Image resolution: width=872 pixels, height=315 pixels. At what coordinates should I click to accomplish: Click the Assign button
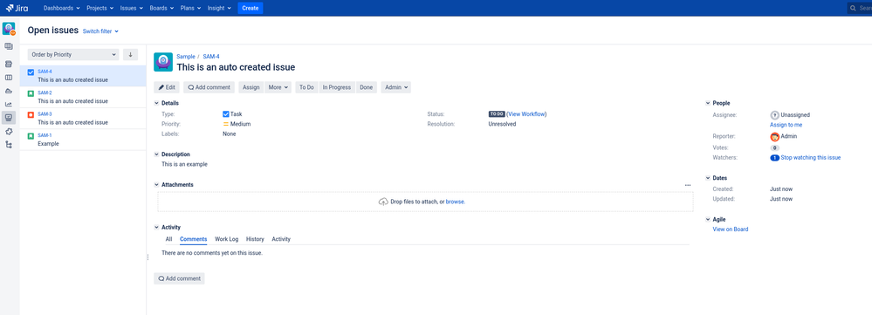[251, 87]
